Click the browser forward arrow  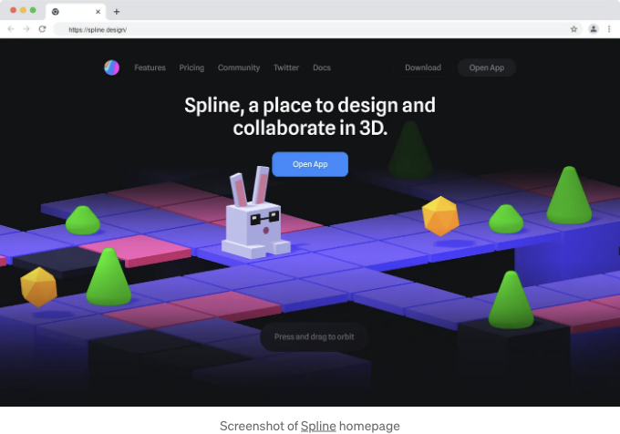(26, 29)
